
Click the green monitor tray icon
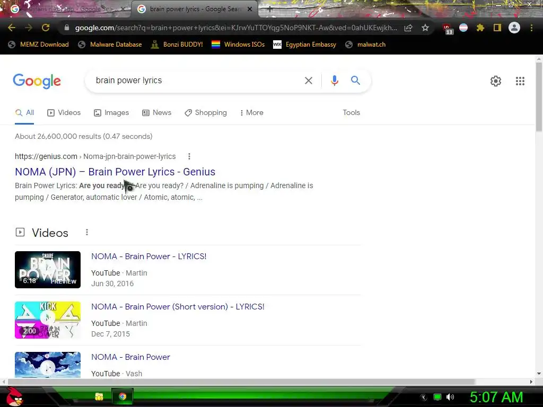pyautogui.click(x=437, y=397)
